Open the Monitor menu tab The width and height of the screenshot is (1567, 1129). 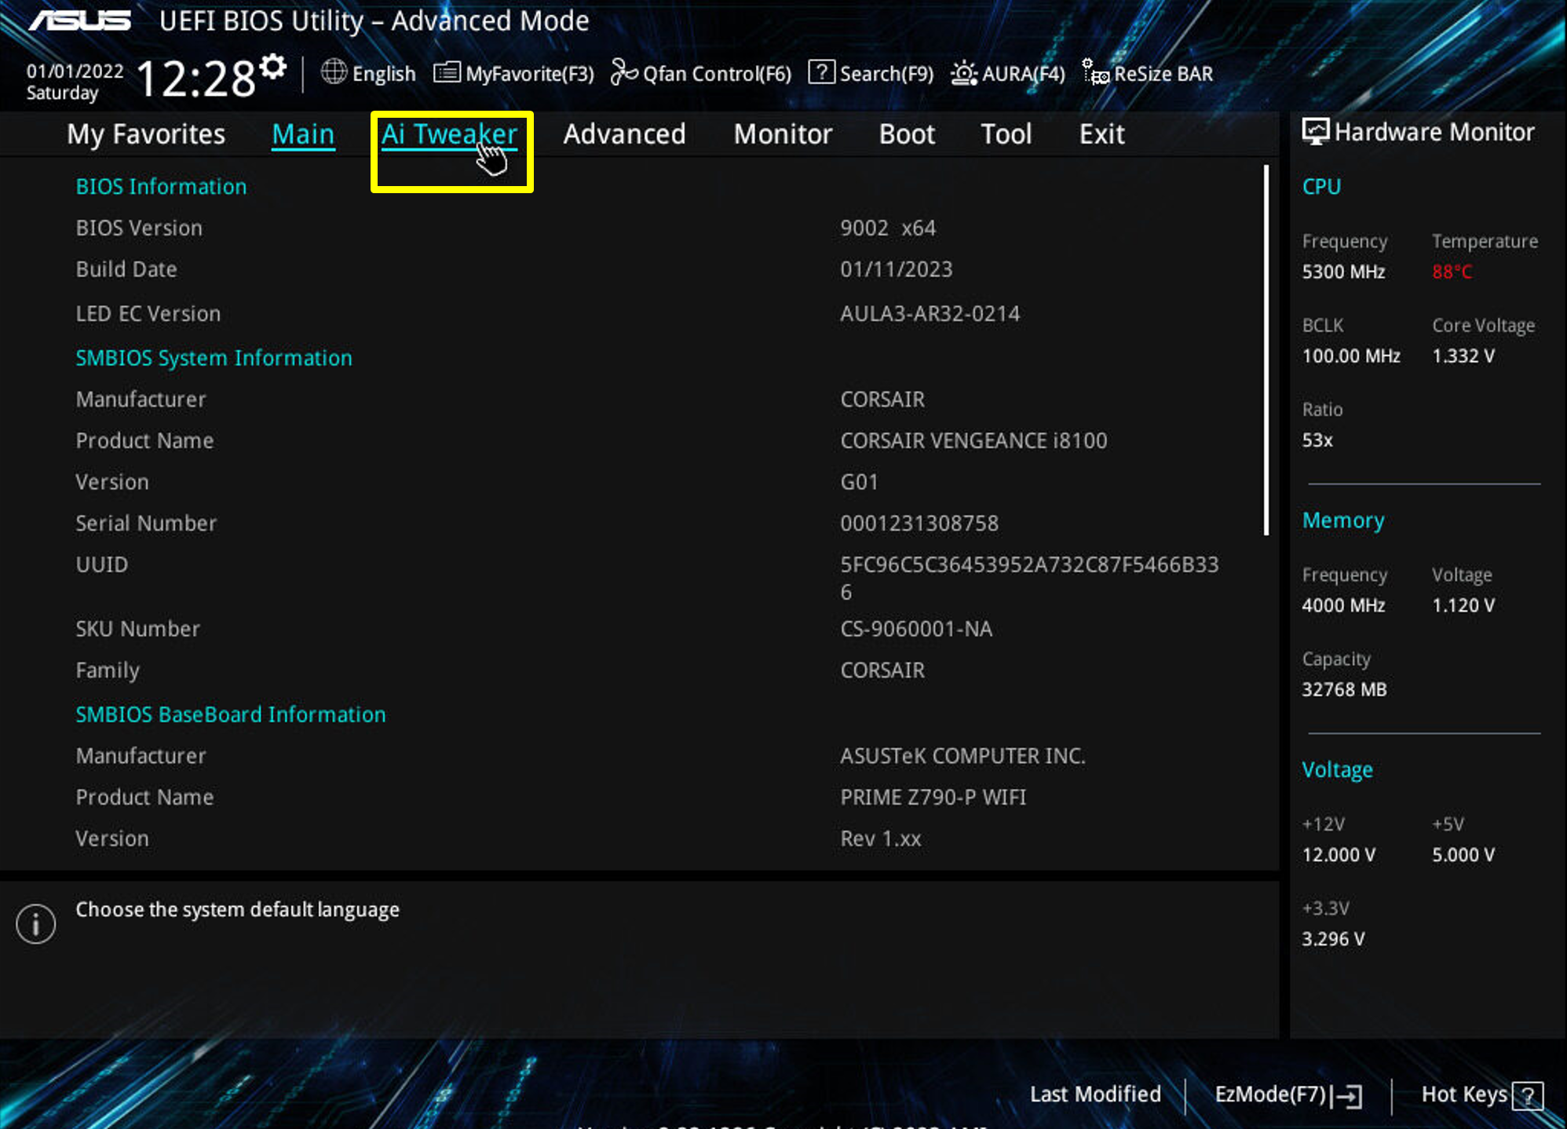782,134
